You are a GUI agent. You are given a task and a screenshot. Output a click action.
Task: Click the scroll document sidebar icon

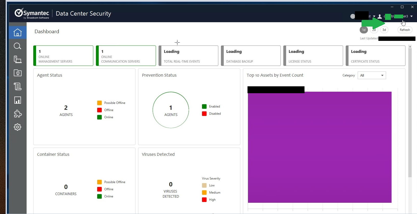coord(17,87)
